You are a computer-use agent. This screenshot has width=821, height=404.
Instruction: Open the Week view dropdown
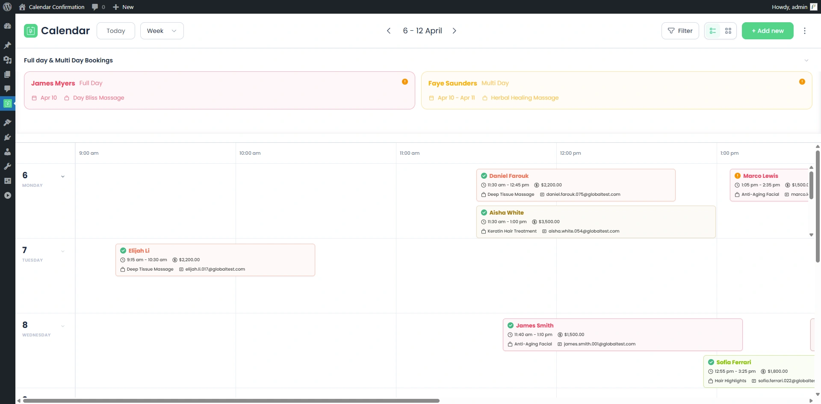click(x=162, y=31)
